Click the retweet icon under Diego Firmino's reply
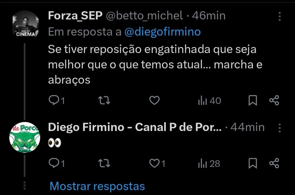 [104, 163]
